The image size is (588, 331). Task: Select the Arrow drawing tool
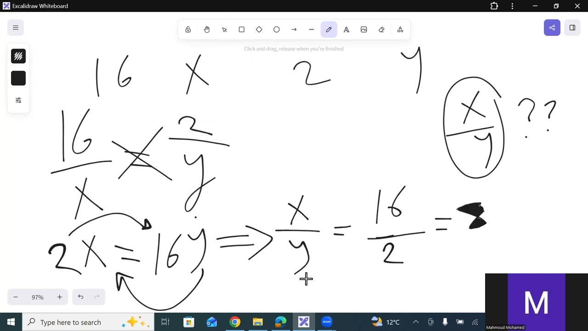pos(294,29)
